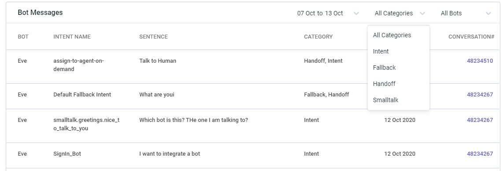Screen dimensions: 503x171
Task: Open conversation 48234510 link
Action: click(x=480, y=61)
